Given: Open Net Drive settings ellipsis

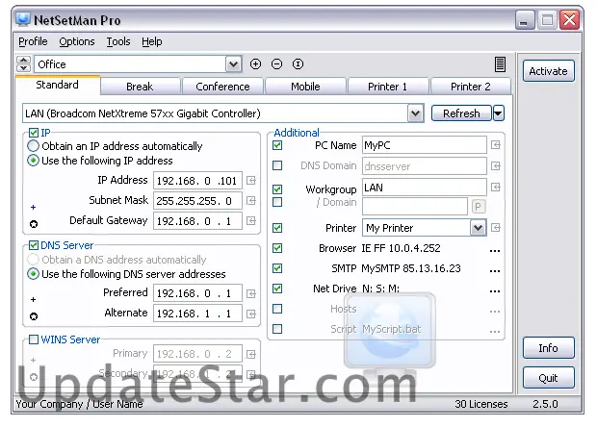Looking at the screenshot, I should (495, 291).
